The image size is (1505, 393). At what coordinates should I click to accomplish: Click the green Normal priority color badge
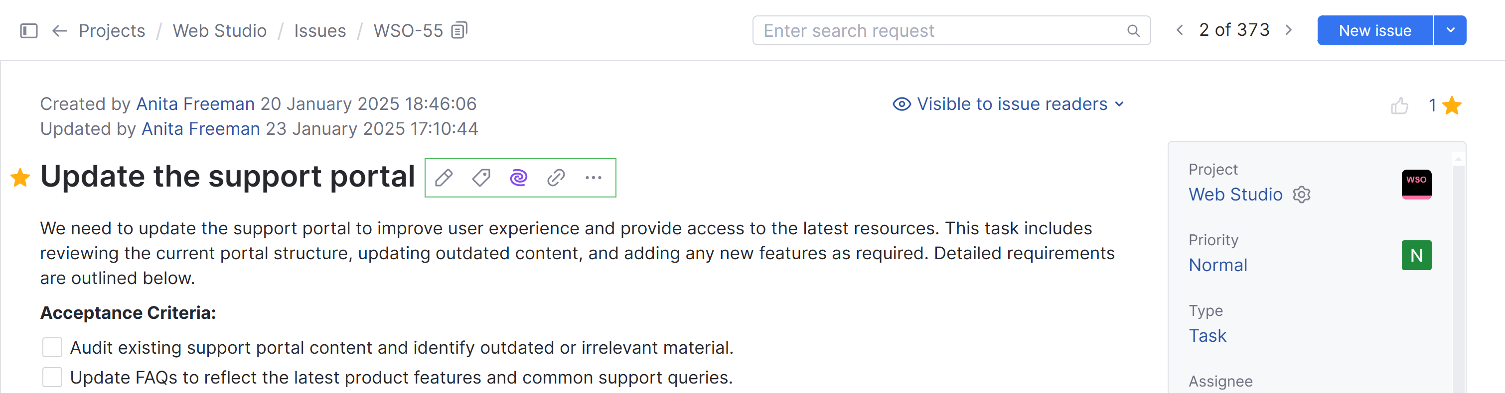coord(1416,255)
